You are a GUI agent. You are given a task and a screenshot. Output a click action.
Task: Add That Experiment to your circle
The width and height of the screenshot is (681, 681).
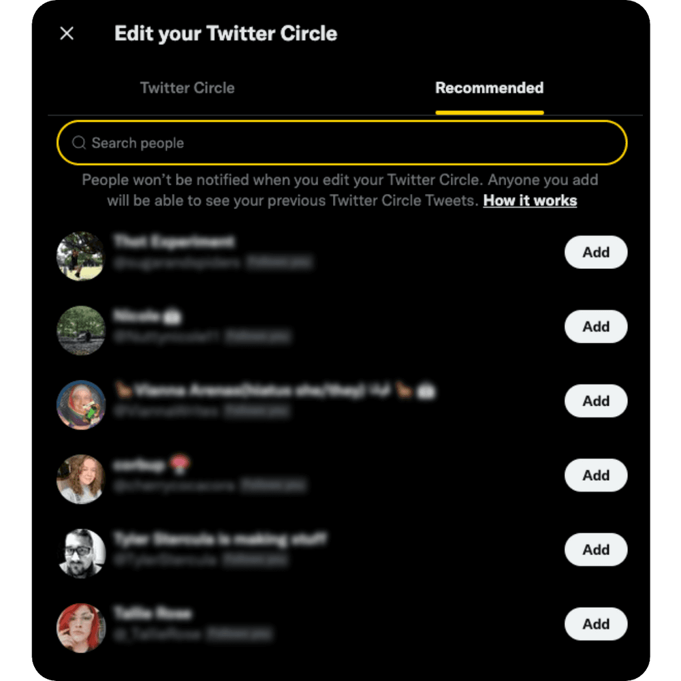pyautogui.click(x=595, y=252)
